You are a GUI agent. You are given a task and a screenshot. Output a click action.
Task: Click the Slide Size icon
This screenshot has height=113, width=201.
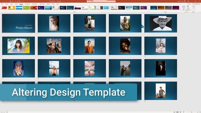coord(184,8)
